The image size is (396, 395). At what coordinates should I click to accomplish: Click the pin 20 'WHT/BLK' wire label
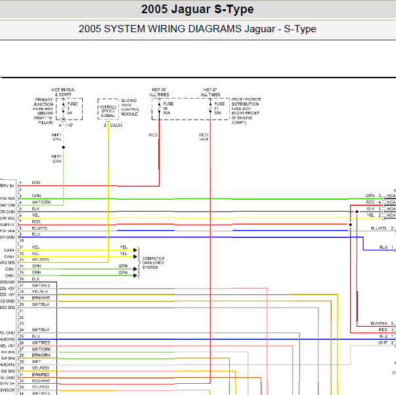[x=41, y=304]
